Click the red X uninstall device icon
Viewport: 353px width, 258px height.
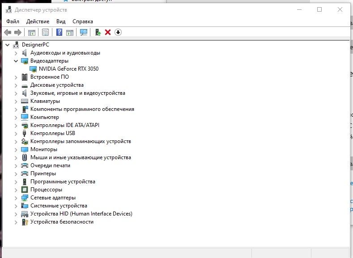coord(108,32)
